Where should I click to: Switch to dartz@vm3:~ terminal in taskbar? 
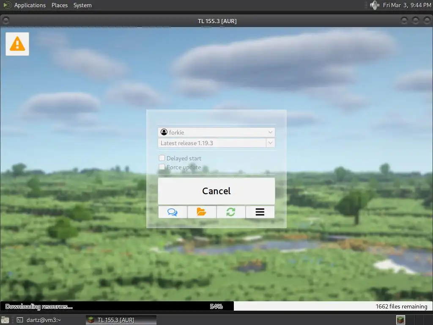(39, 320)
